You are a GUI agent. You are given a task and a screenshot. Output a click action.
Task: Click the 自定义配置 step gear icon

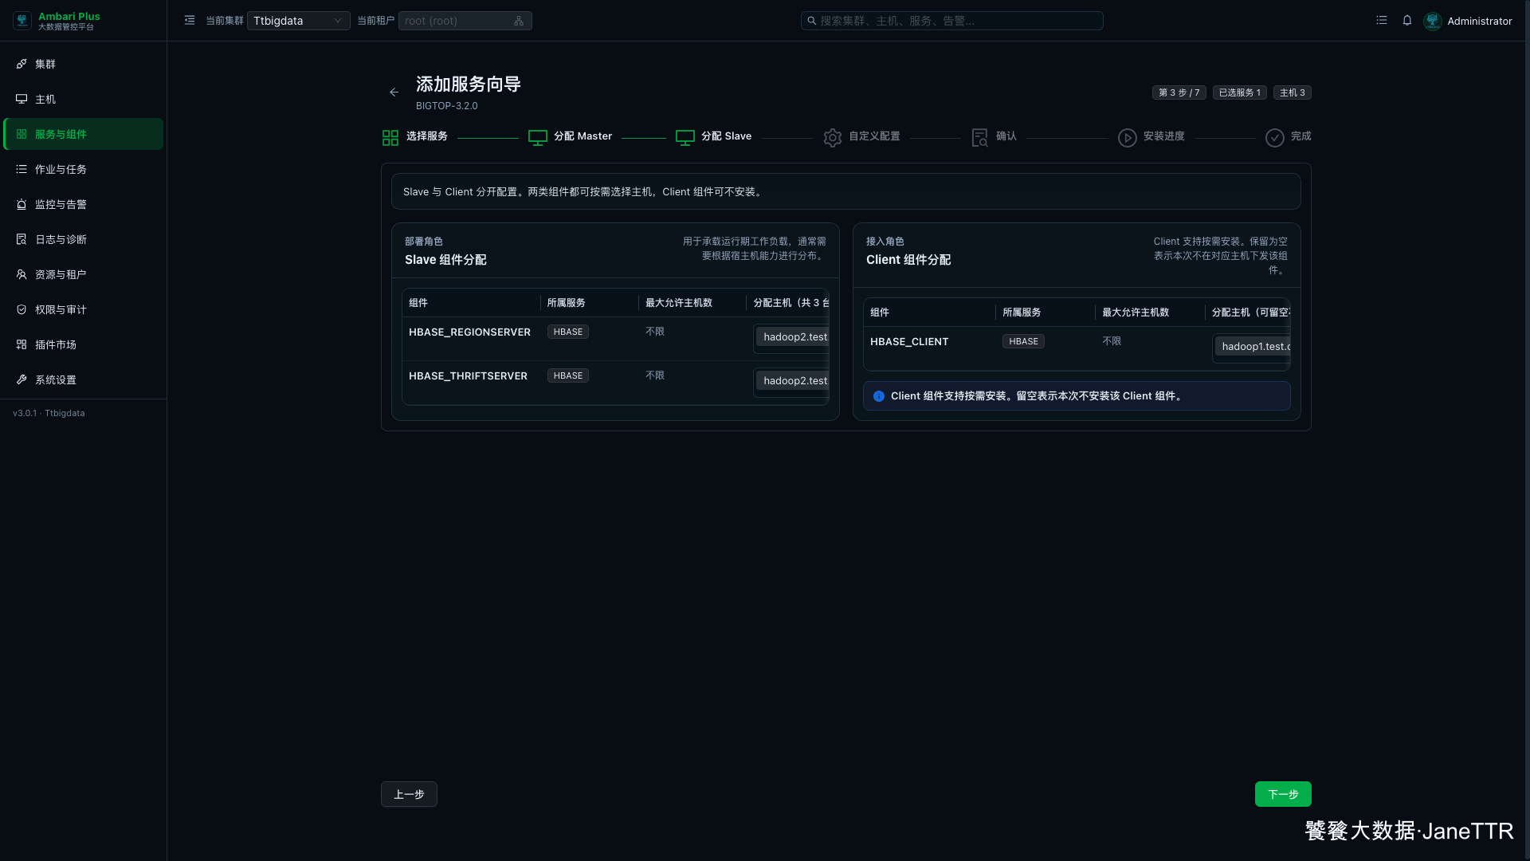[833, 138]
